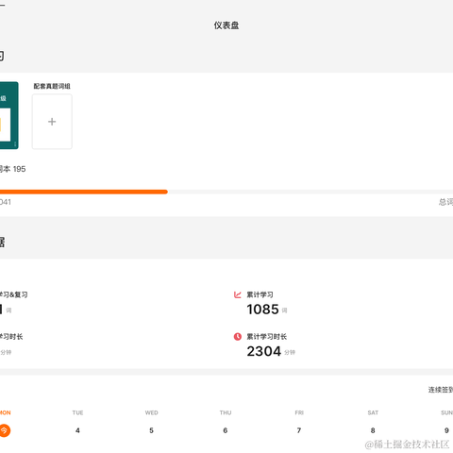Image resolution: width=453 pixels, height=453 pixels.
Task: Select today's orange 今 circle on Monday
Action: coord(5,430)
